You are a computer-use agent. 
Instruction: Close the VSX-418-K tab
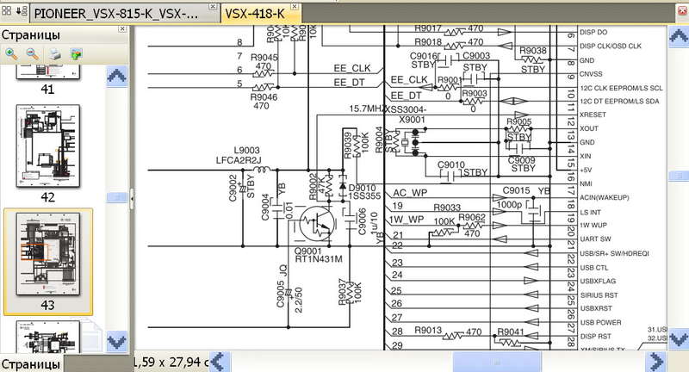coord(295,7)
